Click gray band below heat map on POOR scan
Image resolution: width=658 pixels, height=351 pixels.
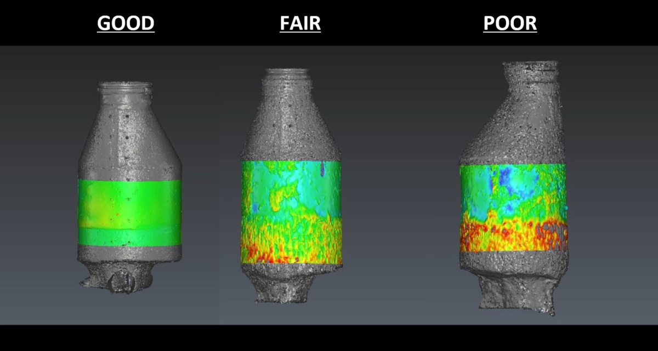[513, 263]
